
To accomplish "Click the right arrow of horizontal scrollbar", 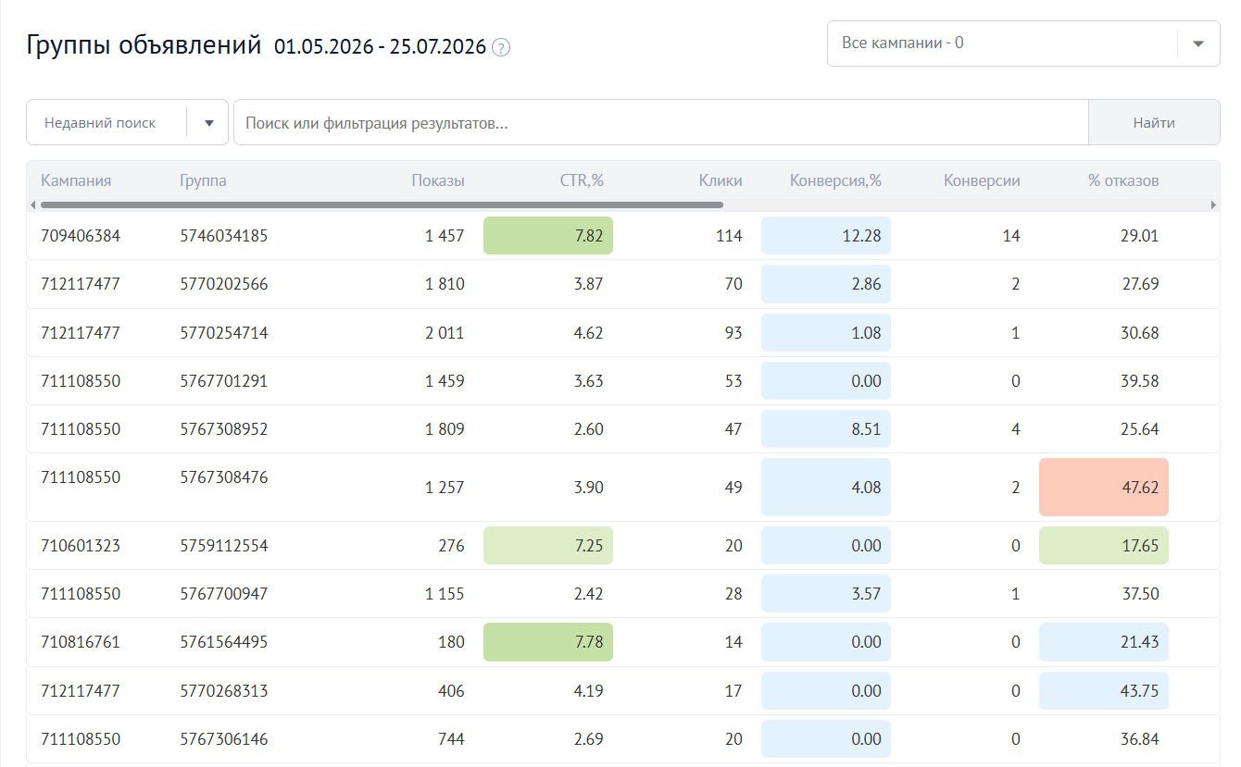I will (x=1213, y=204).
